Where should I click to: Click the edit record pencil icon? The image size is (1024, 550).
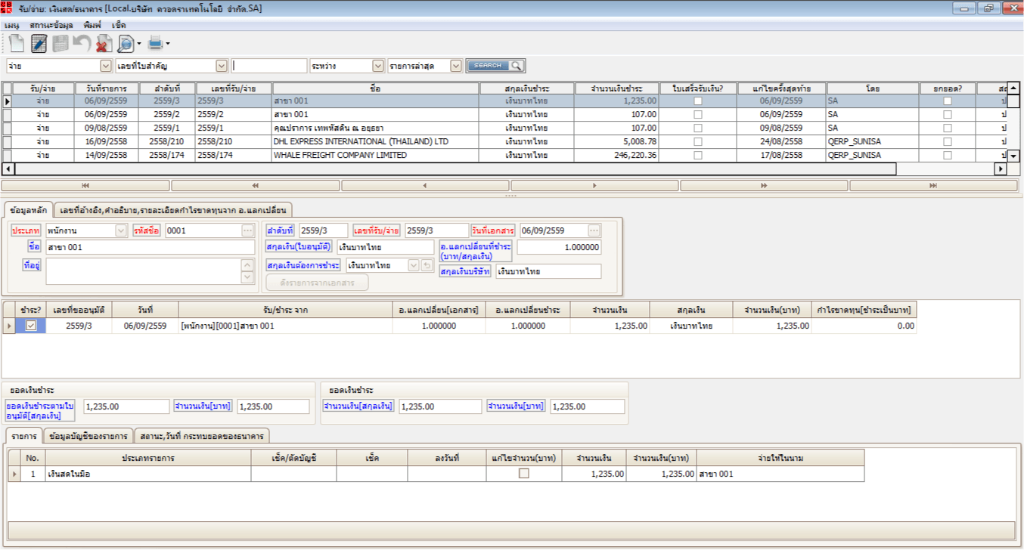39,43
